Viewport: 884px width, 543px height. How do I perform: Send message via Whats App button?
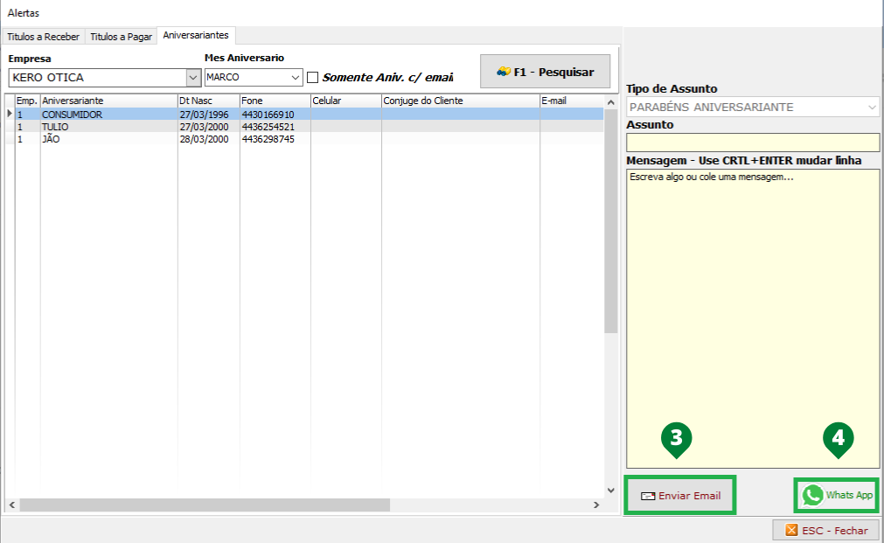click(x=837, y=496)
